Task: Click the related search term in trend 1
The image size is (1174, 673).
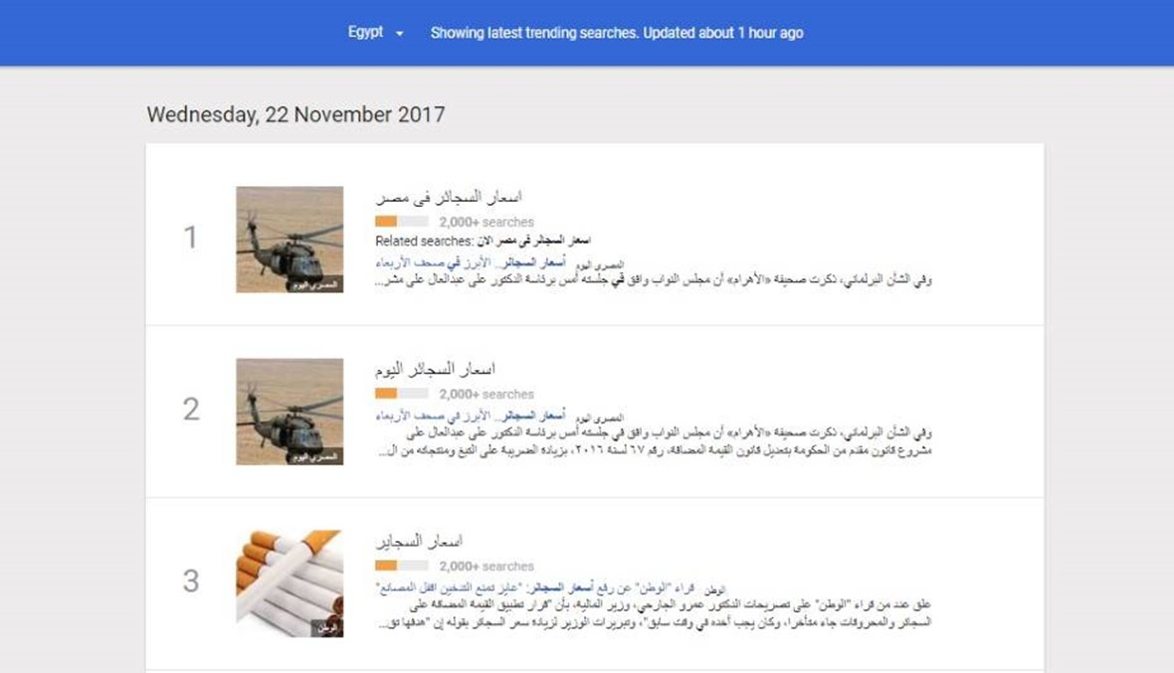Action: [534, 241]
